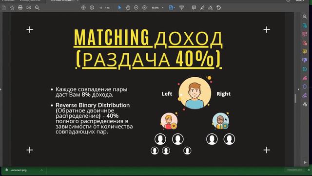The image size is (312, 176).
Task: Send the file by email envelope icon
Action: point(29,8)
